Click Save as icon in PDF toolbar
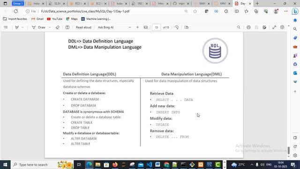 tap(264, 27)
